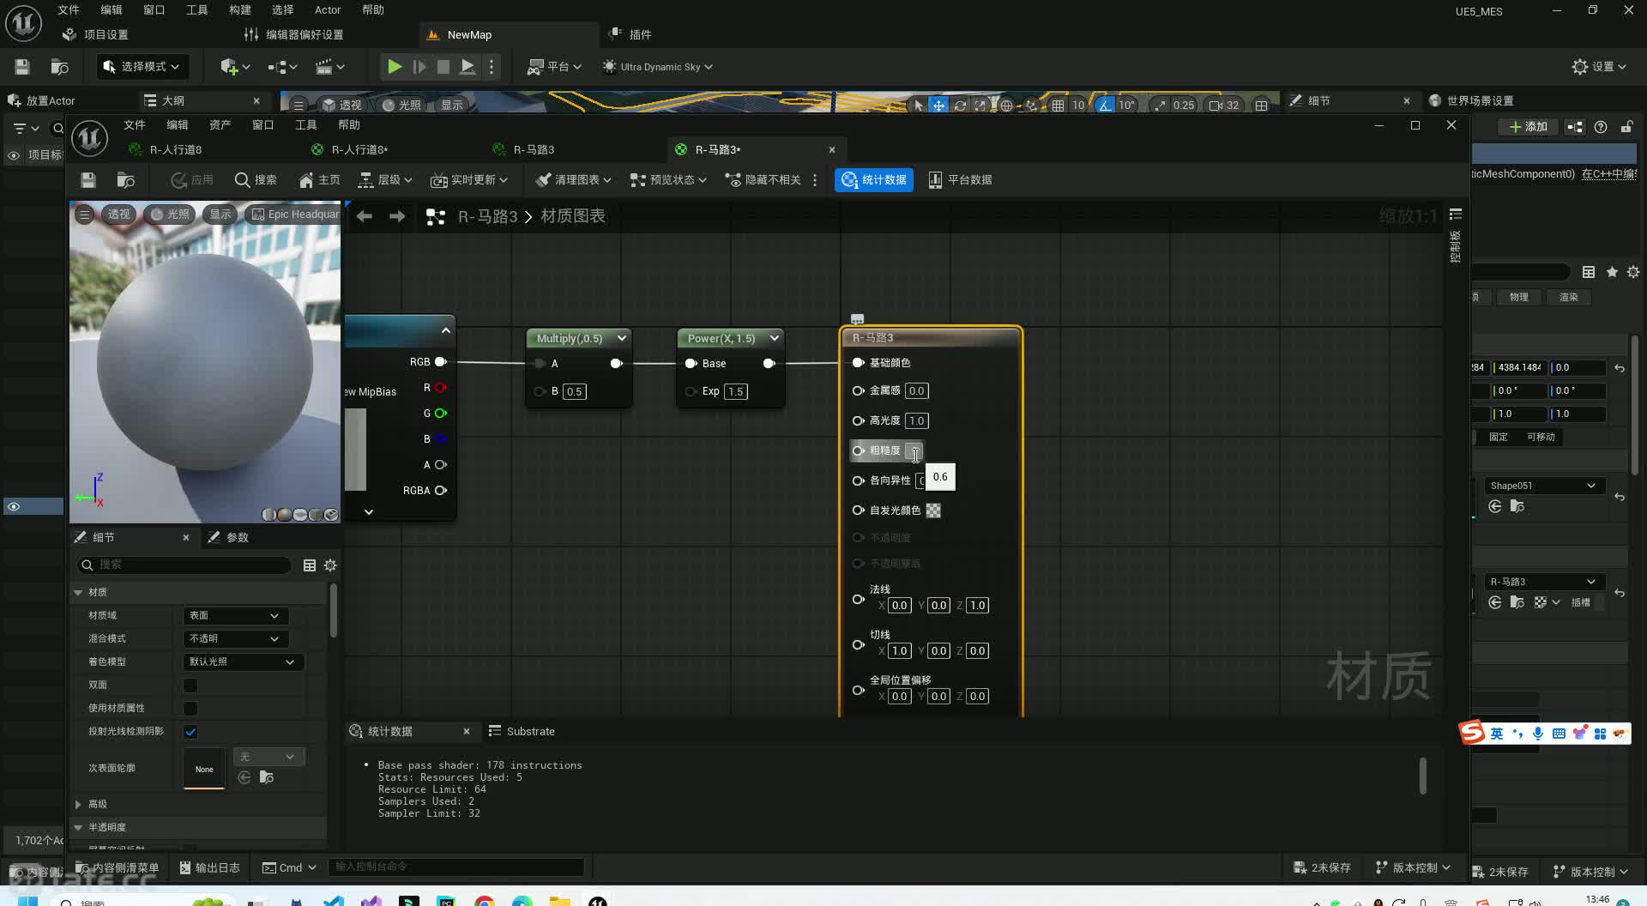Toggle the 投射光线检测阴影 checkbox
Image resolution: width=1647 pixels, height=906 pixels.
point(190,732)
